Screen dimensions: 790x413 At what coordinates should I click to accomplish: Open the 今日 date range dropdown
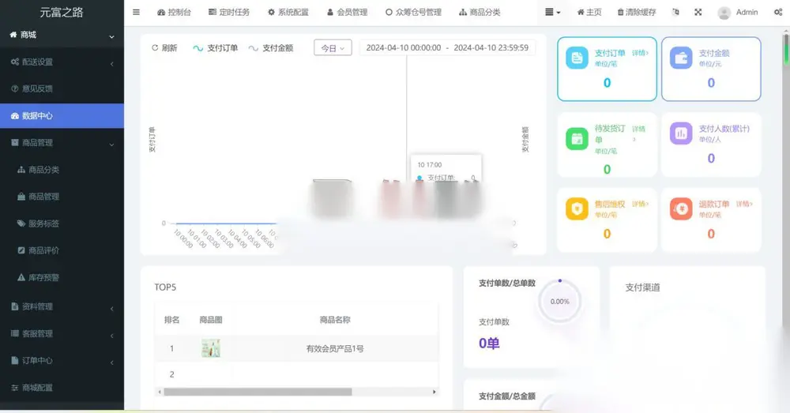point(333,48)
